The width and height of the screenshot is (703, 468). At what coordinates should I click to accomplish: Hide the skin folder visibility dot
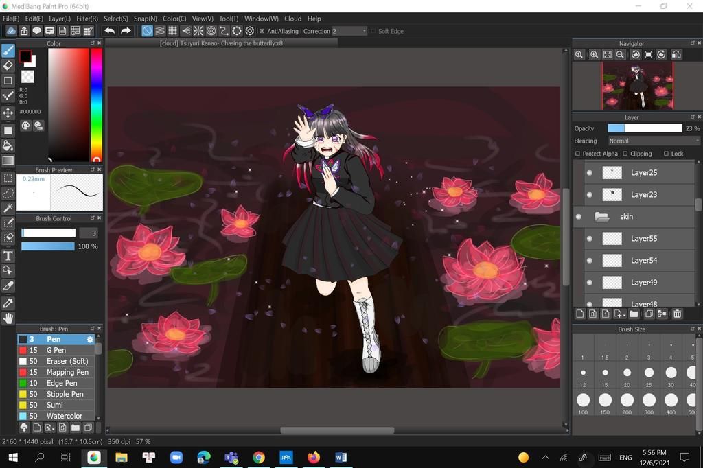579,217
